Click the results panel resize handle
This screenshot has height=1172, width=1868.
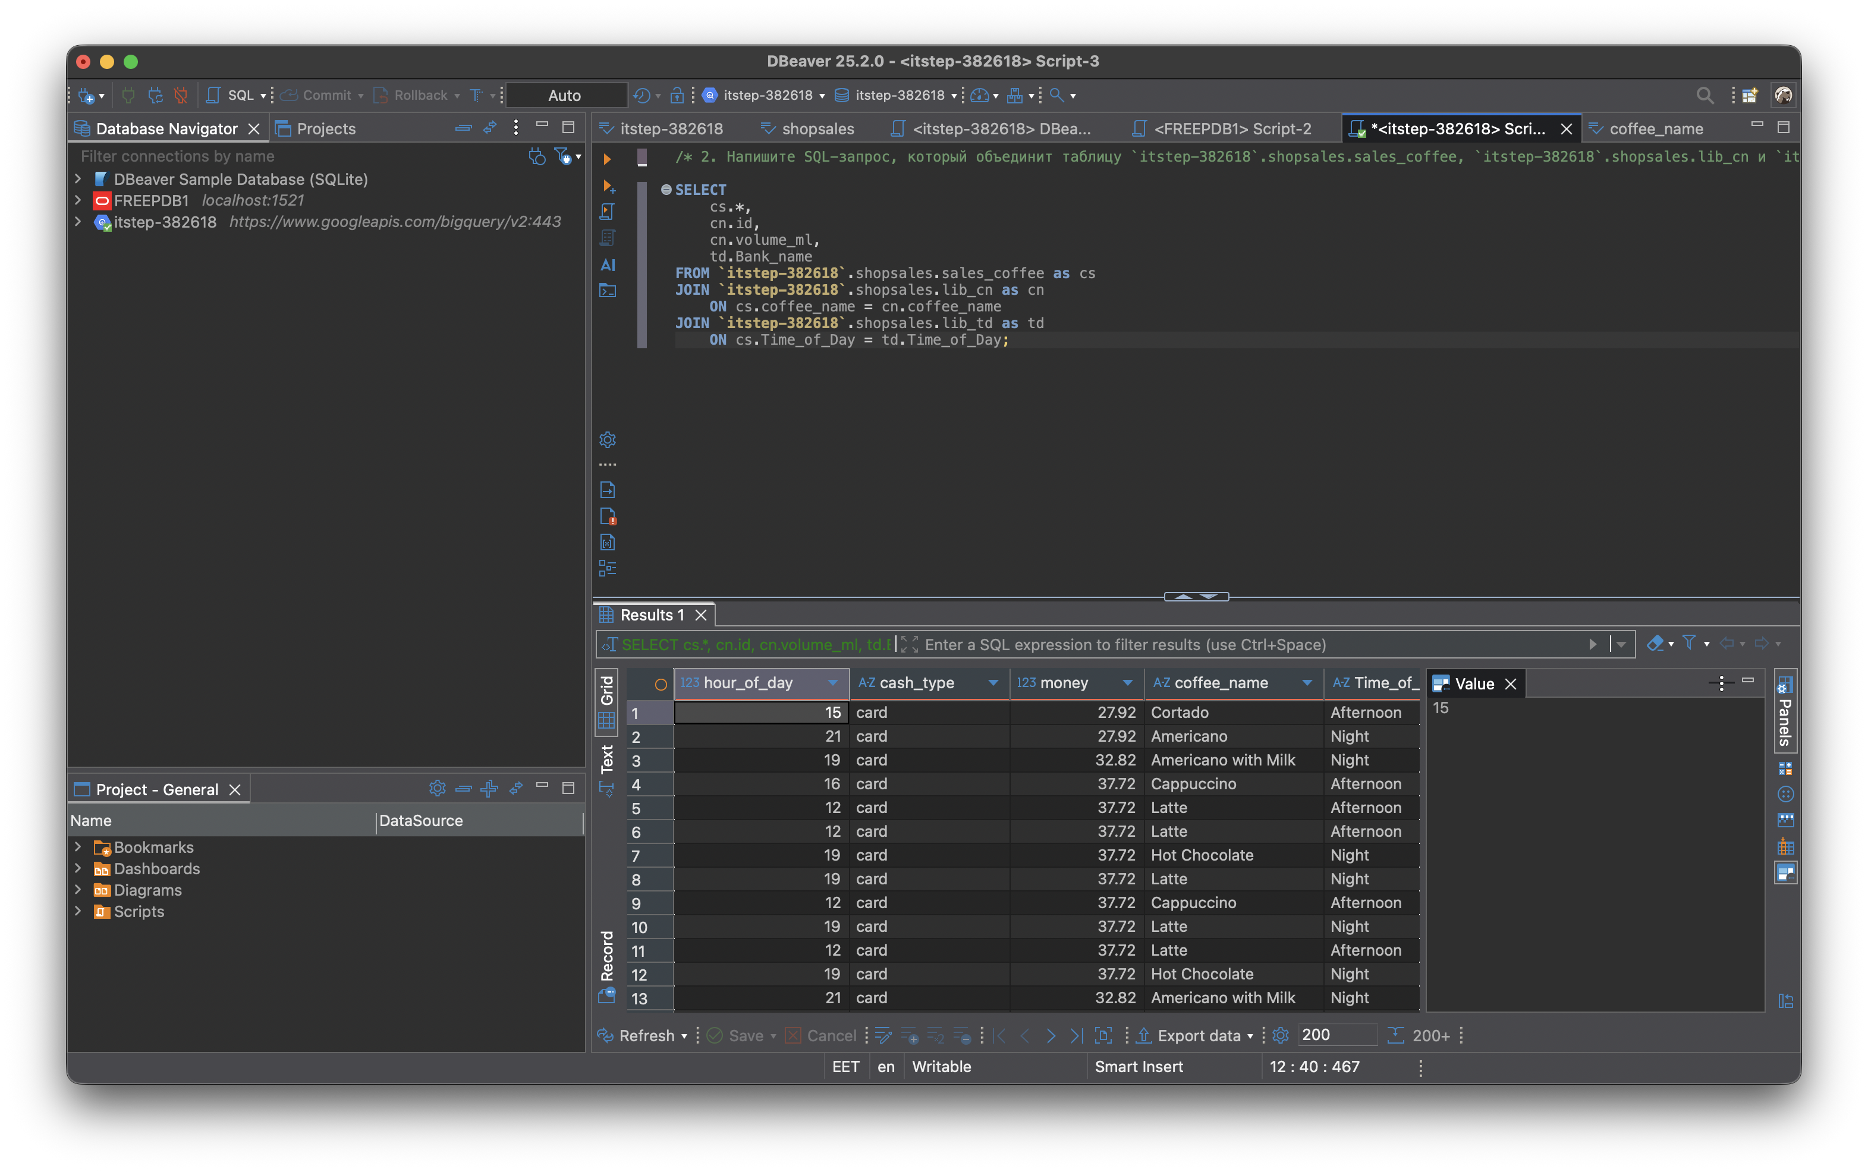(x=1196, y=596)
